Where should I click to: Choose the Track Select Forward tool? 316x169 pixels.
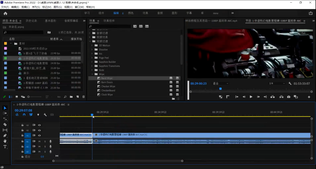coord(5,113)
